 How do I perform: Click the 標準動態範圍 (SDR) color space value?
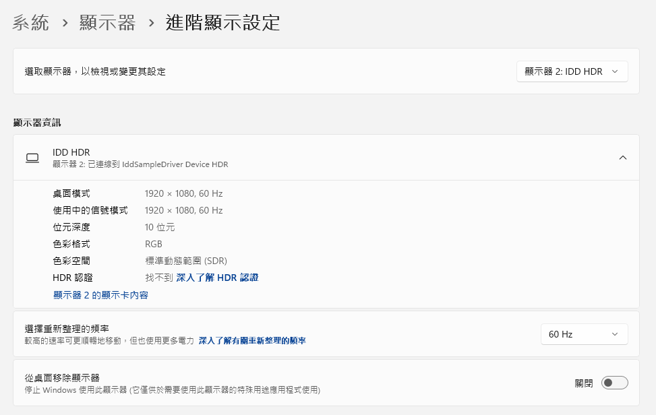(185, 261)
